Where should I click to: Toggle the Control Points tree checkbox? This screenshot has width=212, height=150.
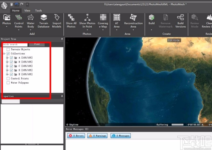(x=8, y=78)
